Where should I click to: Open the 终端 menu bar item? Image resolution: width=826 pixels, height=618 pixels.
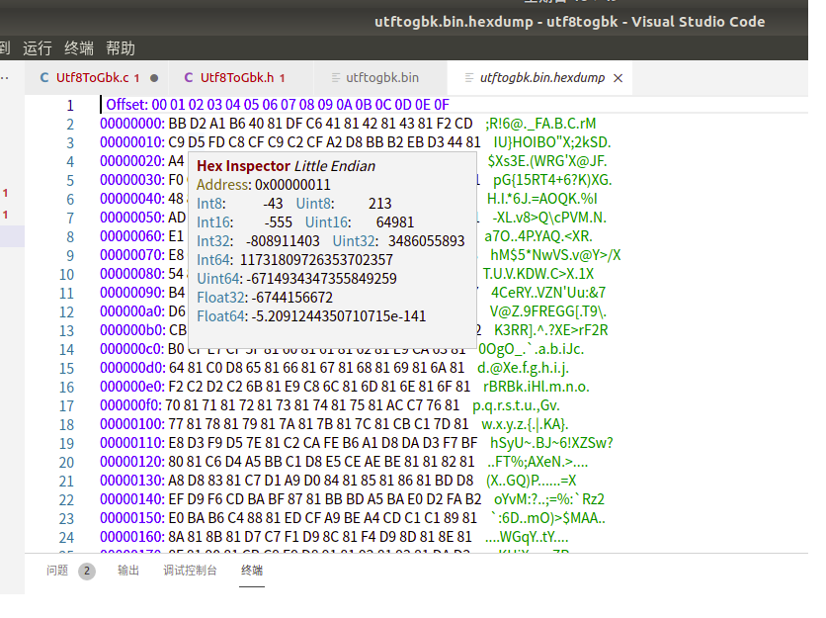pos(81,46)
